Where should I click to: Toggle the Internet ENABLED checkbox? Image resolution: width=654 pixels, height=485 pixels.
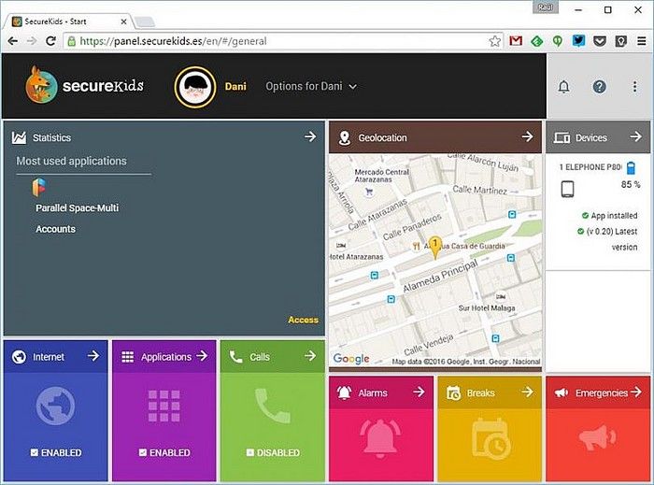coord(35,453)
